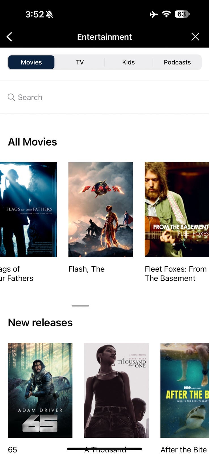Screen dimensions: 209x454
Task: Open After the Bite shark poster
Action: [185, 390]
